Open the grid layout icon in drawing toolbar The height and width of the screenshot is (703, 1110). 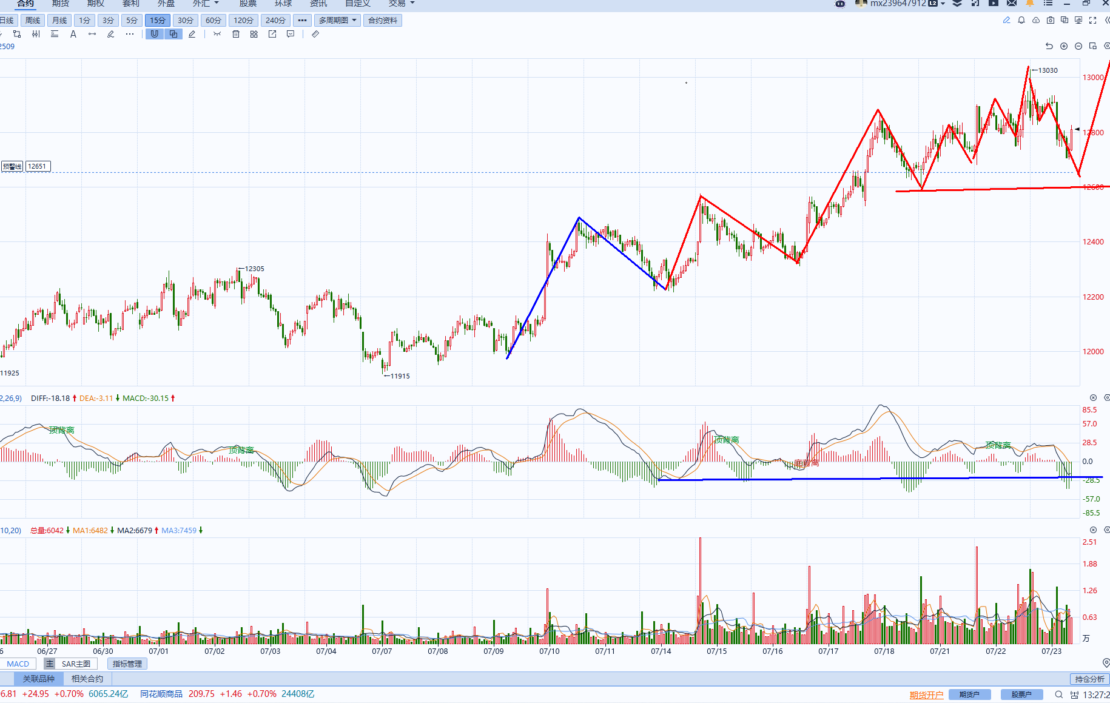(254, 35)
